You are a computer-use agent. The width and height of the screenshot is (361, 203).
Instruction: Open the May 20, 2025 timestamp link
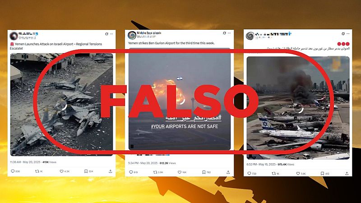25,162
